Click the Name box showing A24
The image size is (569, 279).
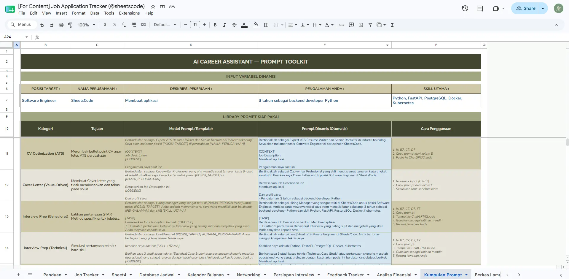point(16,37)
